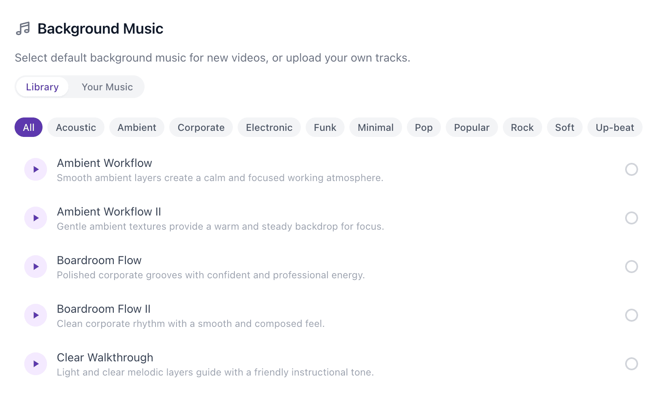The image size is (664, 397).
Task: Filter tracks by Ambient genre
Action: 136,127
